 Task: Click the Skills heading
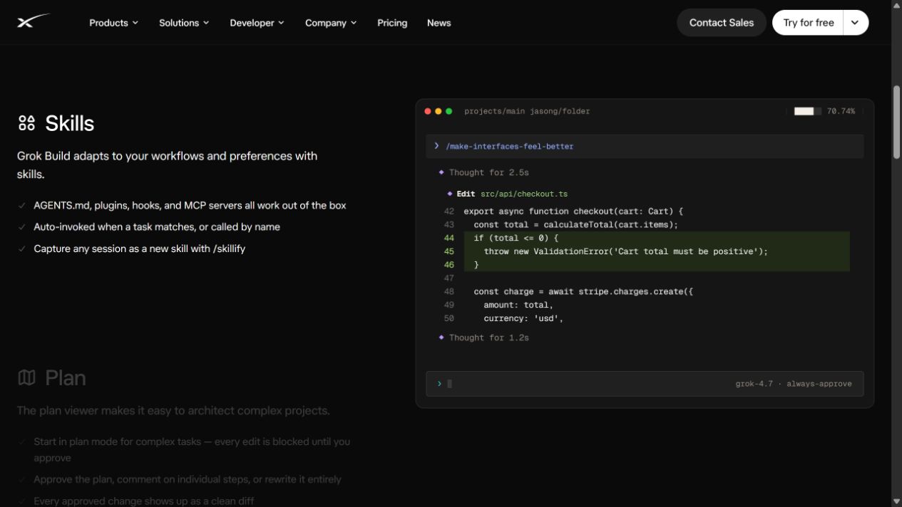(69, 123)
